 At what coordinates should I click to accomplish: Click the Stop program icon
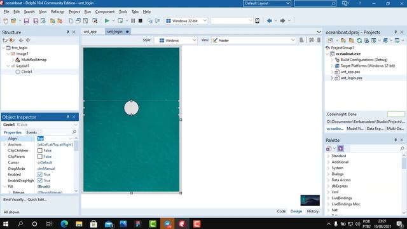[141, 21]
